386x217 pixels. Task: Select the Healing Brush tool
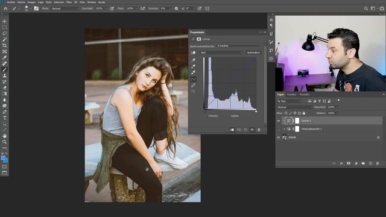(x=4, y=63)
